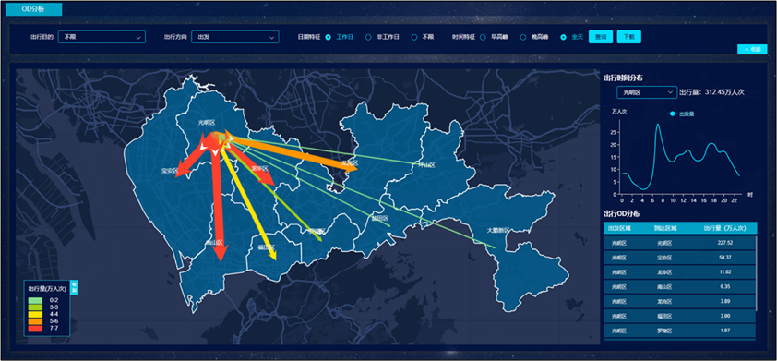Click the orange 5-6 legend swatch
The image size is (777, 361).
pos(35,321)
